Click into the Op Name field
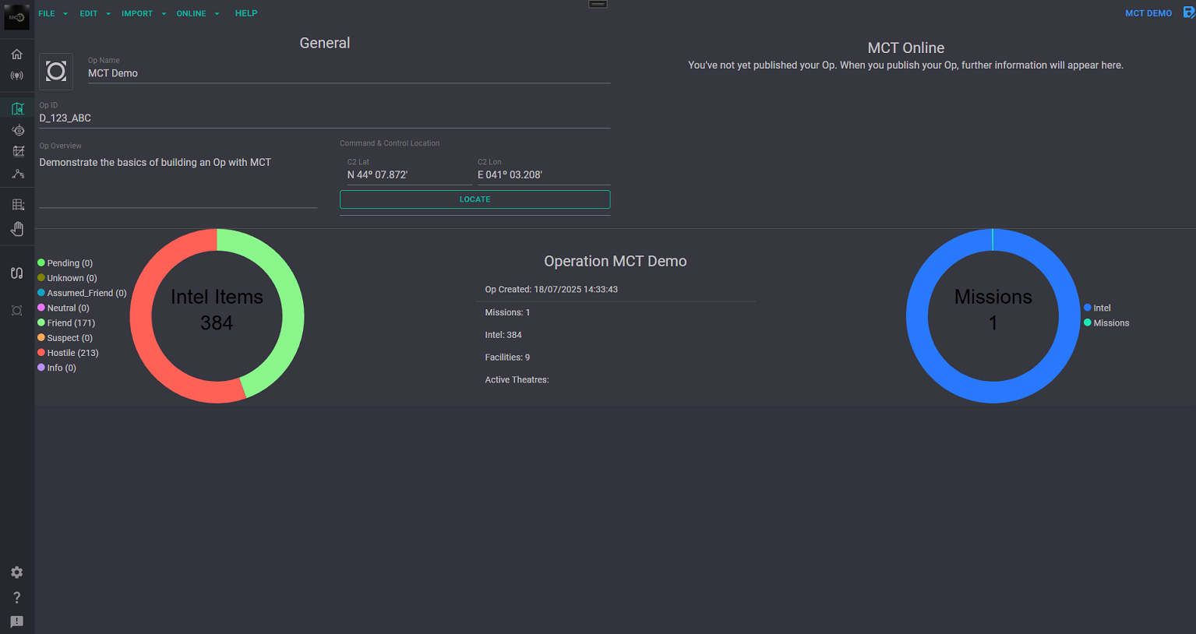Viewport: 1196px width, 634px height. tap(348, 73)
